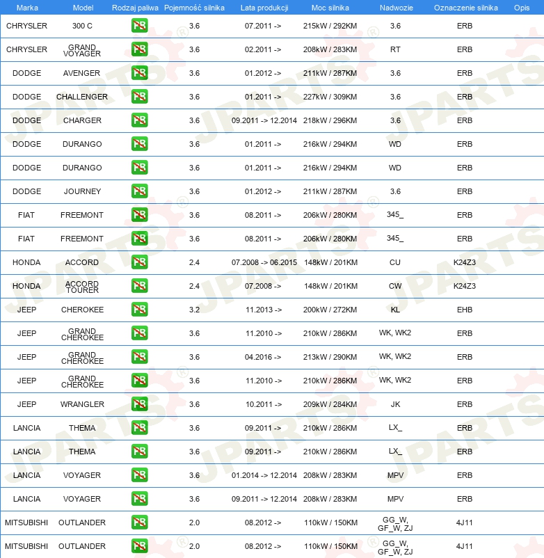Open the fuel icon in the Dodge Charger row

click(139, 120)
